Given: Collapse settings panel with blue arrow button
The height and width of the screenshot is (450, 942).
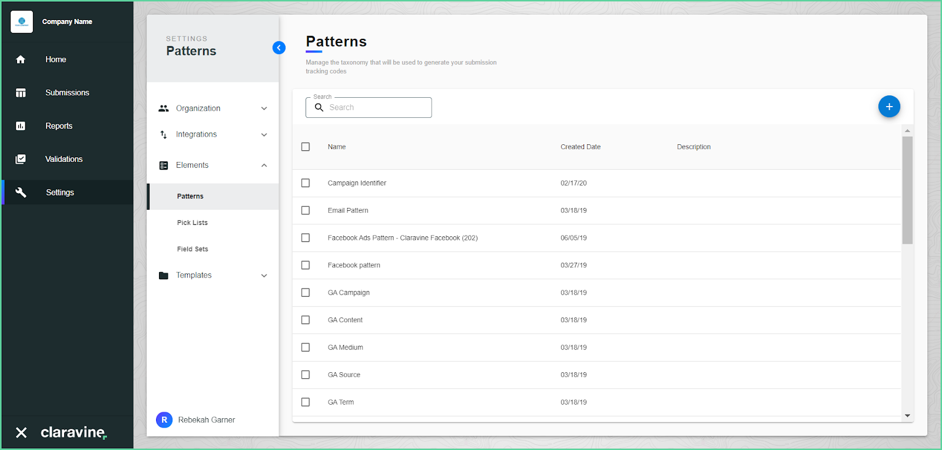Looking at the screenshot, I should point(279,48).
